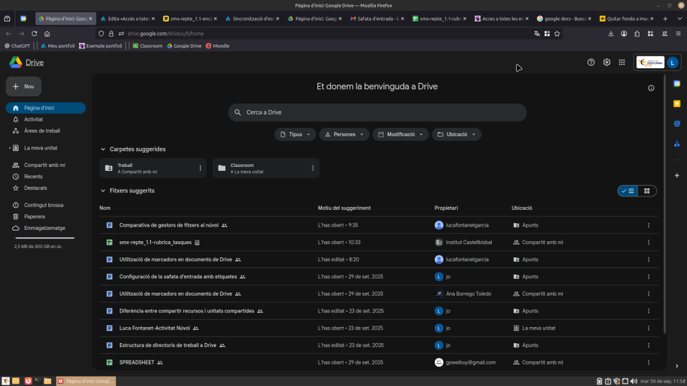687x386 pixels.
Task: Open Contacts icon in side panel
Action: (x=677, y=144)
